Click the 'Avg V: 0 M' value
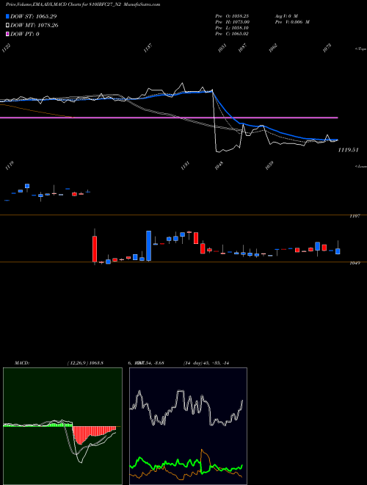Screen dimensions: 367x485 click(286, 15)
